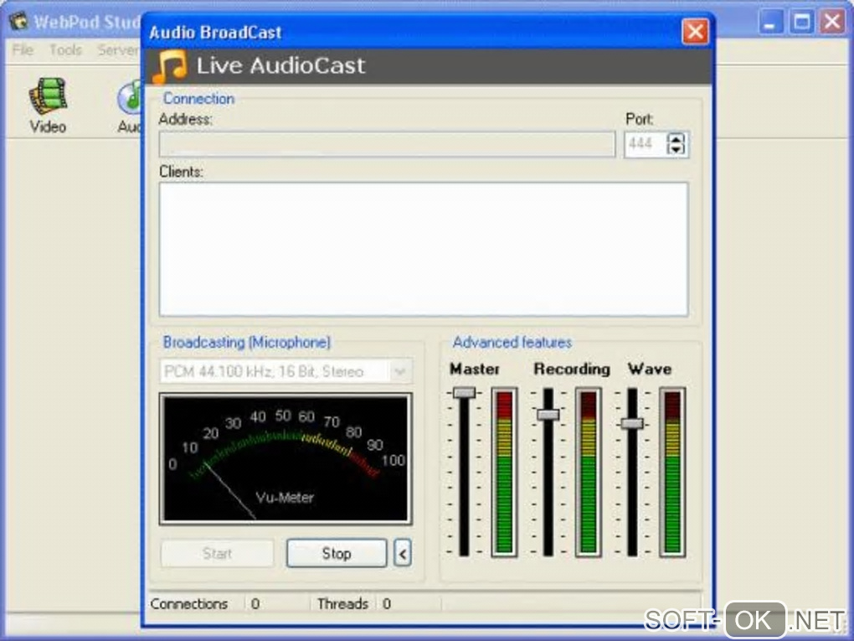Image resolution: width=854 pixels, height=641 pixels.
Task: Click the Audio BroadCast title bar text
Action: (216, 32)
